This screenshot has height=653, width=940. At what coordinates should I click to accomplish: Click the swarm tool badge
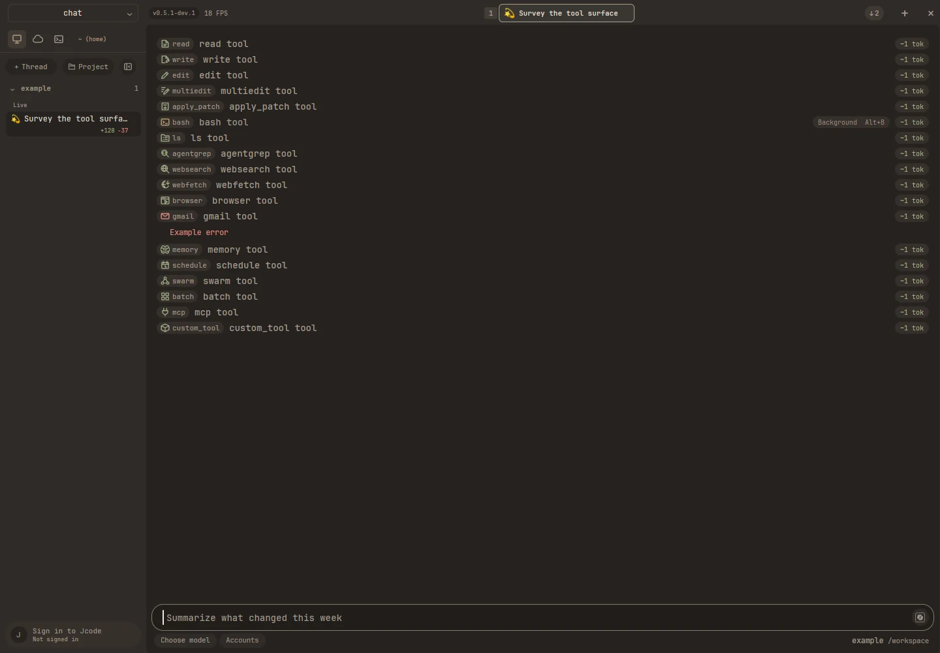click(x=177, y=281)
